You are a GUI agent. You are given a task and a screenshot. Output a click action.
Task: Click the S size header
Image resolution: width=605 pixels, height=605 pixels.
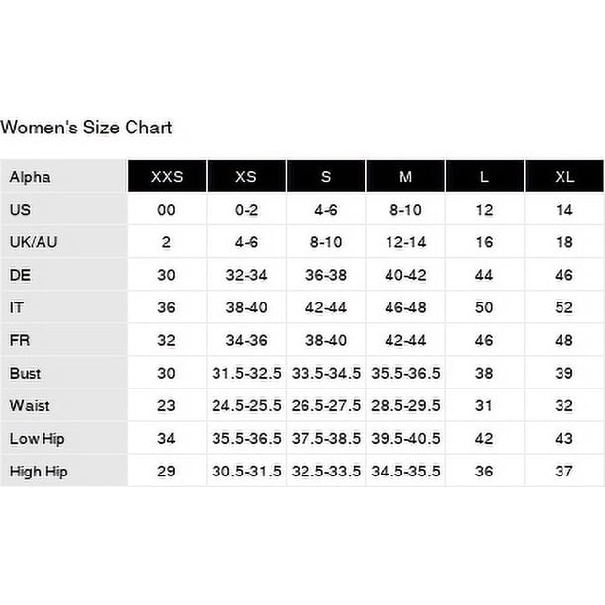[326, 176]
